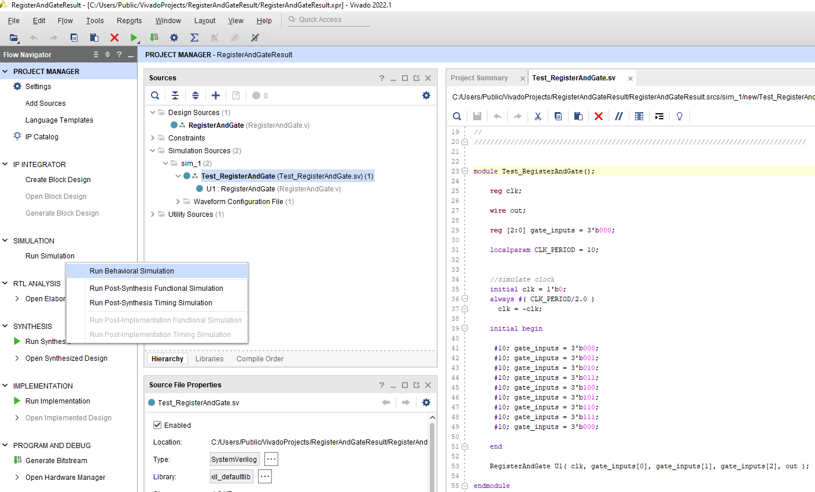Open the Tools menu
815x492 pixels.
point(95,20)
